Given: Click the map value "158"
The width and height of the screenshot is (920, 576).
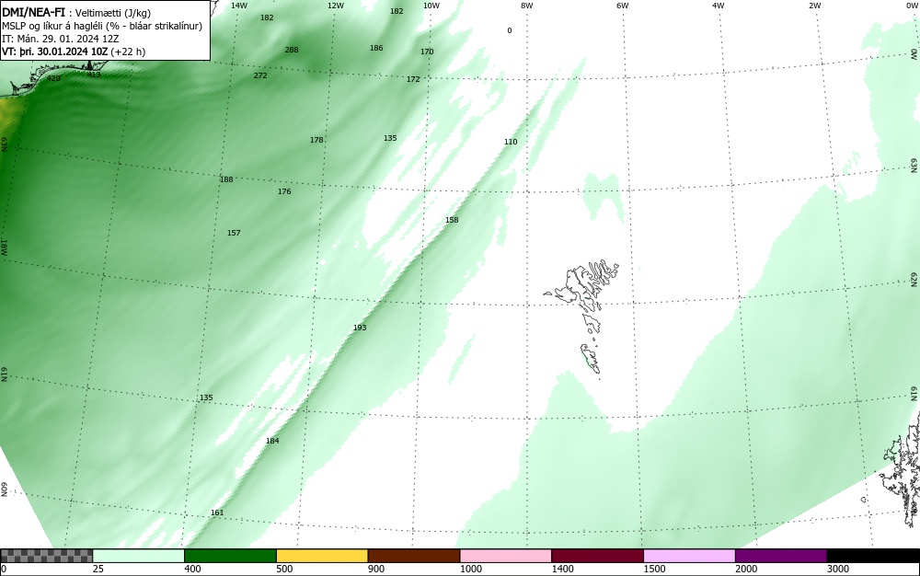Looking at the screenshot, I should click(451, 221).
